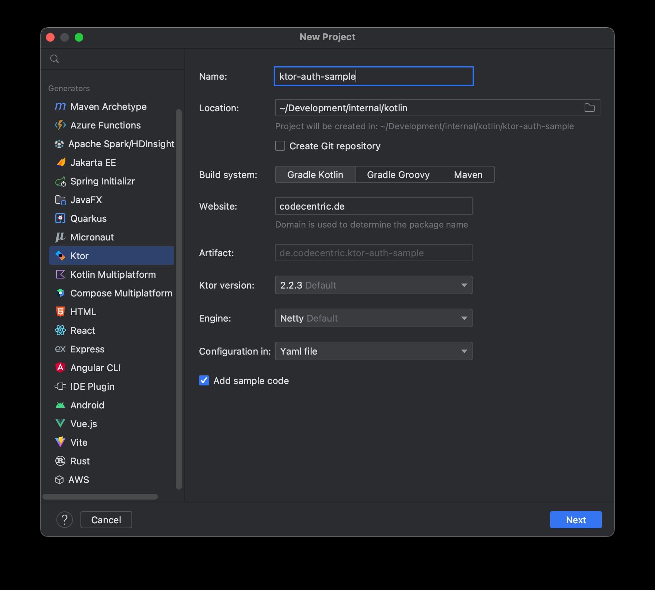Select the Angular CLI icon
Image resolution: width=655 pixels, height=590 pixels.
point(60,368)
